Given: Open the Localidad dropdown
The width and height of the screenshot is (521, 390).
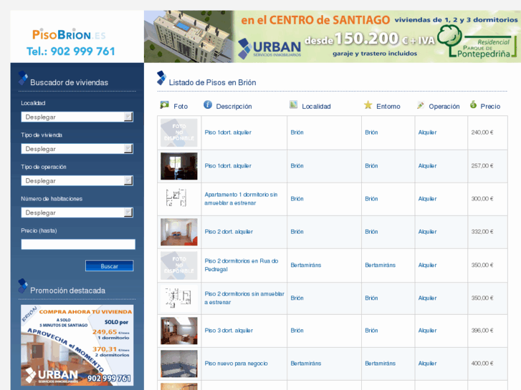Looking at the screenshot, I should click(77, 117).
